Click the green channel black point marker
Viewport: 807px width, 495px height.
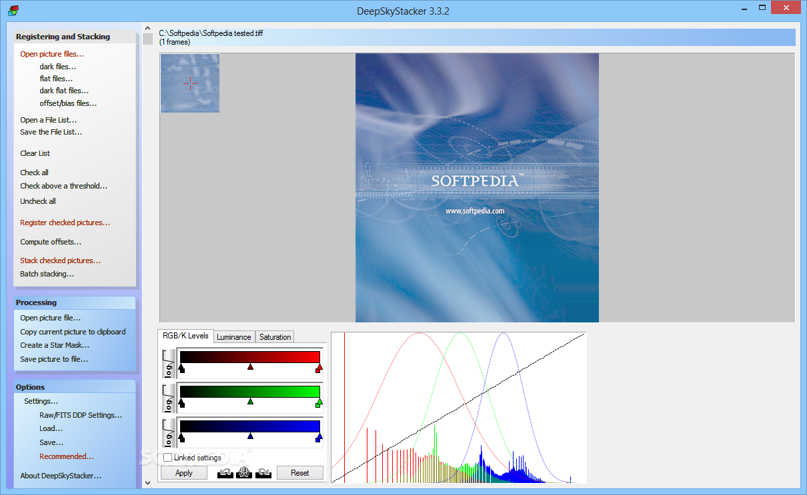coord(181,402)
